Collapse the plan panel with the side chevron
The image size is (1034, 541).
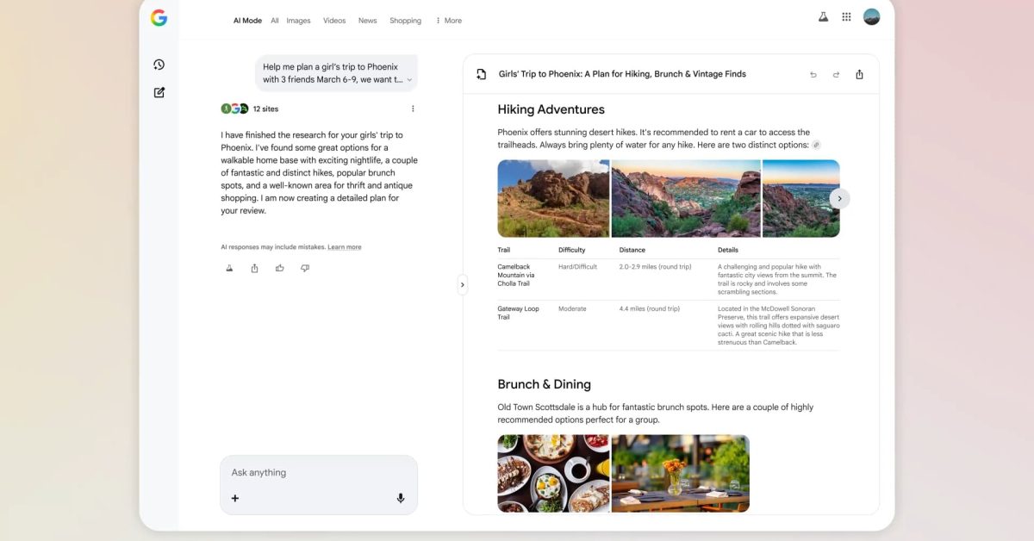463,284
